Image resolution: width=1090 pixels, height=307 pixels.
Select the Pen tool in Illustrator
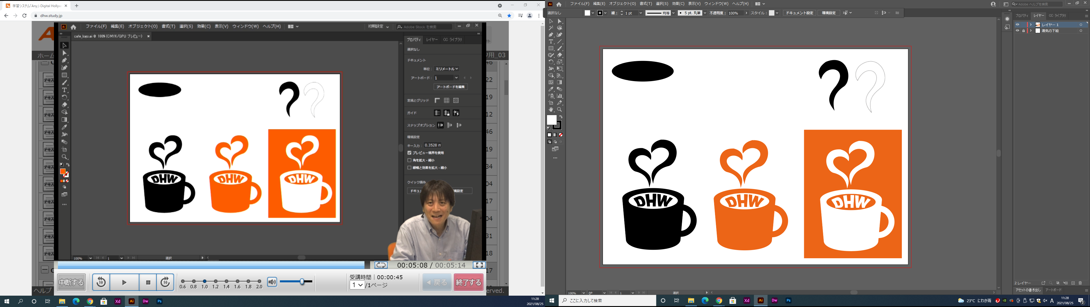click(x=551, y=35)
